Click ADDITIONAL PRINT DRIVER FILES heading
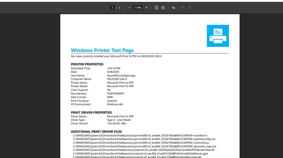Viewport: 283px width, 158px height. point(96,132)
